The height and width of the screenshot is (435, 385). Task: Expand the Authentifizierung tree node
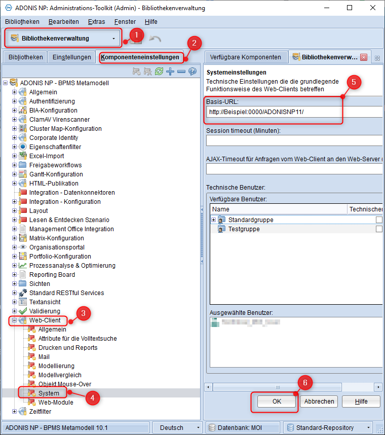point(14,101)
